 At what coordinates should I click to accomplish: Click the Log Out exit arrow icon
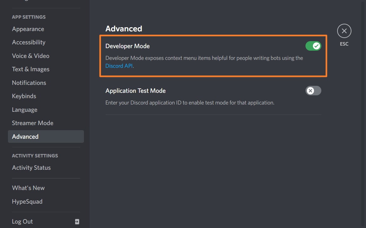point(77,221)
